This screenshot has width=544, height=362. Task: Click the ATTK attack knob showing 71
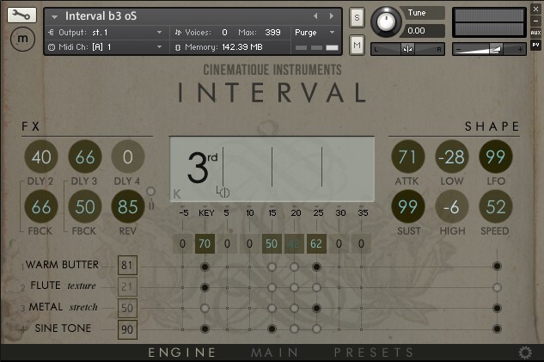click(x=408, y=156)
